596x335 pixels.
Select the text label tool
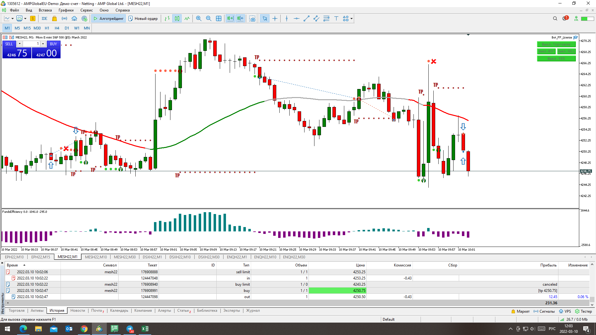coord(336,19)
